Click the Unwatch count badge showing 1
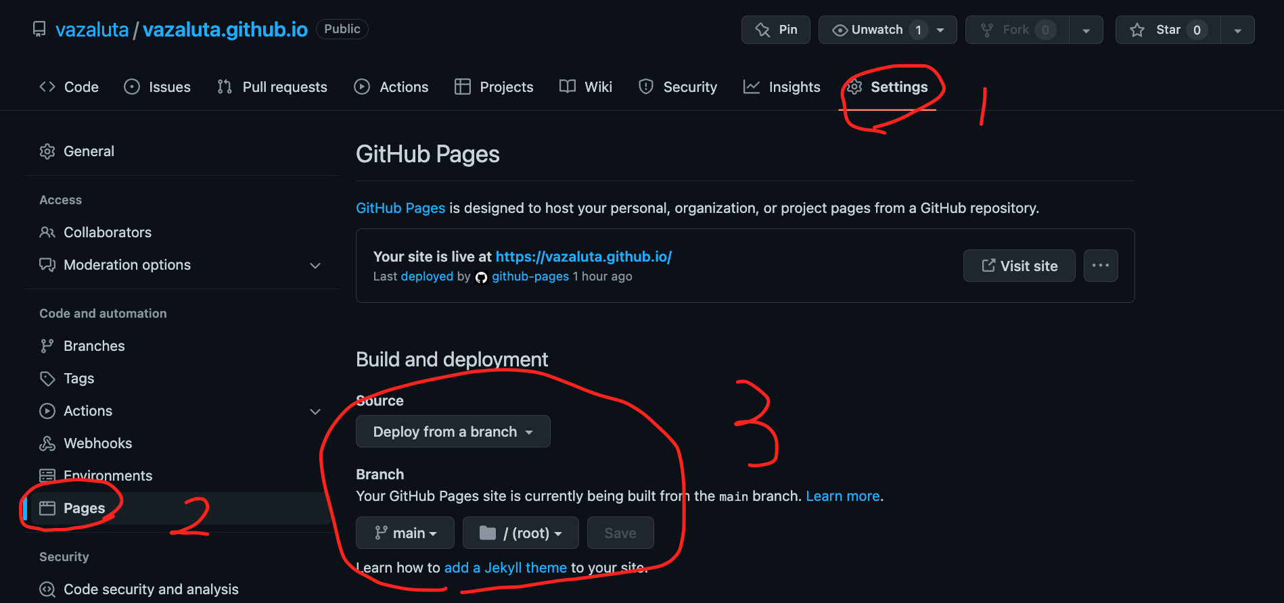 point(918,30)
